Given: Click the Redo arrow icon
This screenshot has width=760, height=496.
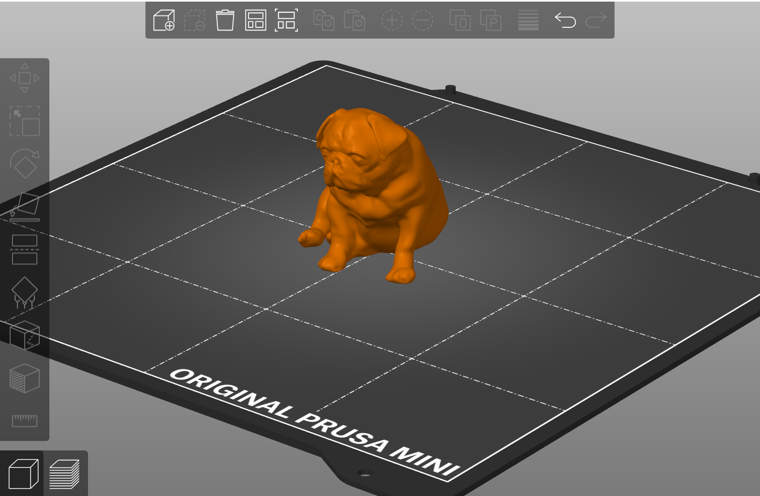Looking at the screenshot, I should 596,20.
